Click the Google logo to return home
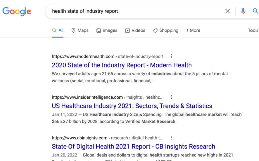The image size is (259, 161). [x=17, y=11]
